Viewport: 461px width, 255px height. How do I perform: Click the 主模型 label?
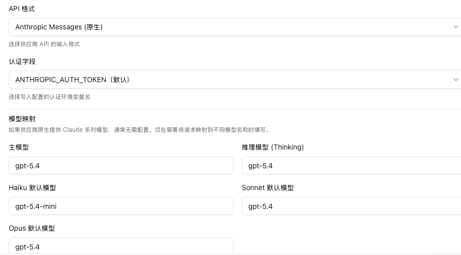pyautogui.click(x=19, y=148)
